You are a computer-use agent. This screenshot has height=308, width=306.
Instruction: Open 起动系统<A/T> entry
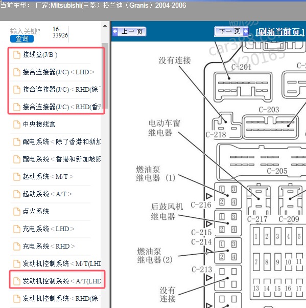tap(47, 194)
